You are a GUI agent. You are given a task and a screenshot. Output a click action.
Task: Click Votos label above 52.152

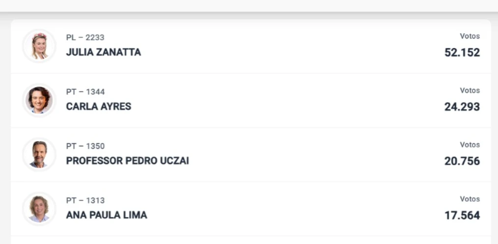tap(470, 36)
